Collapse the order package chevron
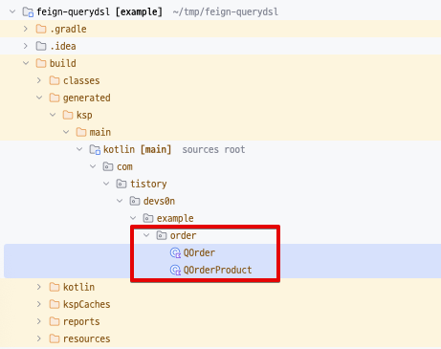441x349 pixels. click(146, 235)
